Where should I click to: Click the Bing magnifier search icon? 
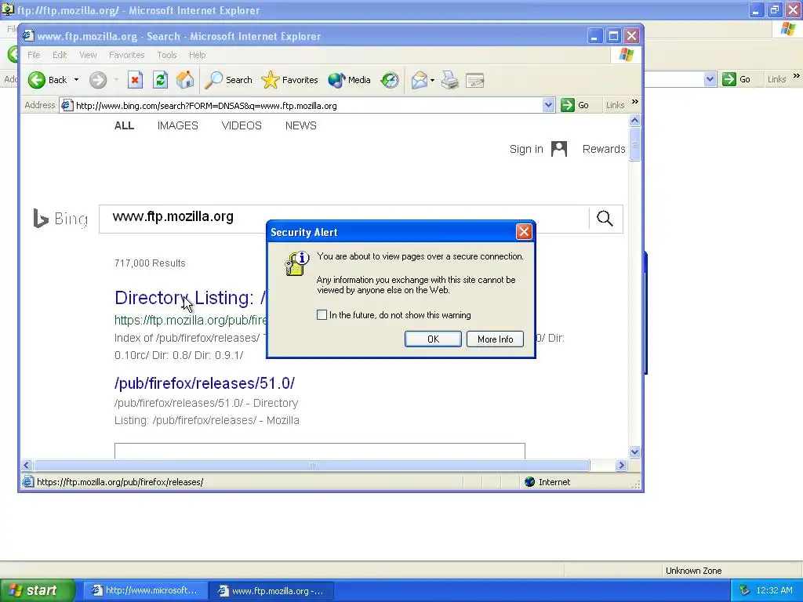pyautogui.click(x=605, y=219)
